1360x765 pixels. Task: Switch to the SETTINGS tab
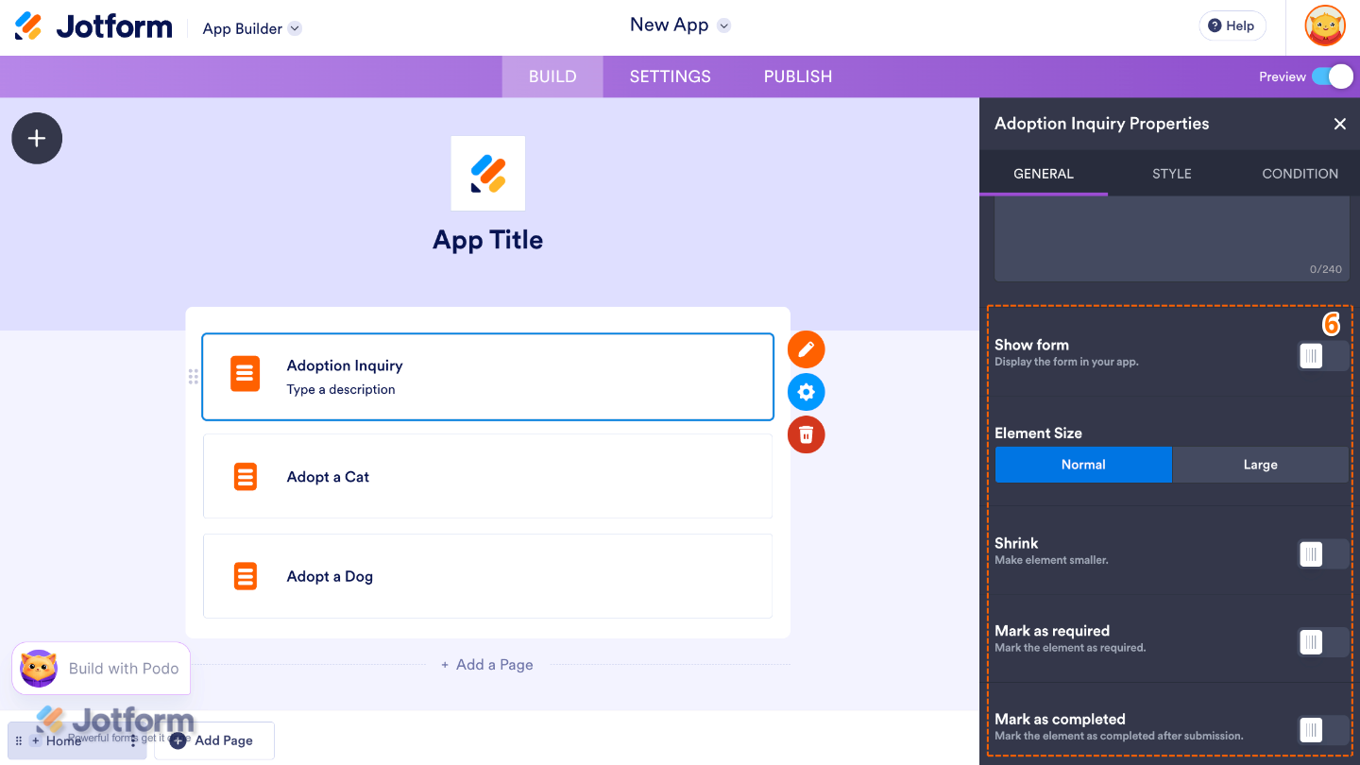[670, 76]
